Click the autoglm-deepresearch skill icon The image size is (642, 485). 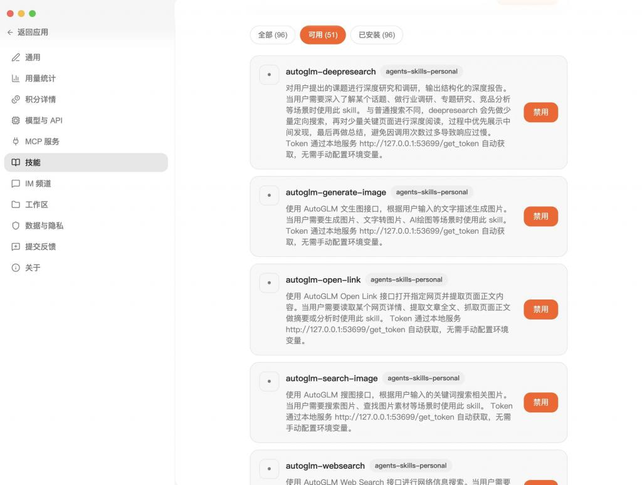pos(269,75)
